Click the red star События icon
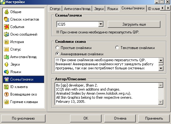Image resolution: width=171 pixels, height=124 pixels. (x=7, y=27)
